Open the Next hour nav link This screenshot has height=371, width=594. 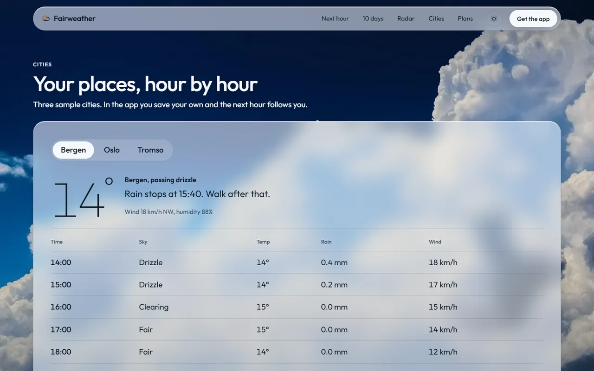coord(335,19)
